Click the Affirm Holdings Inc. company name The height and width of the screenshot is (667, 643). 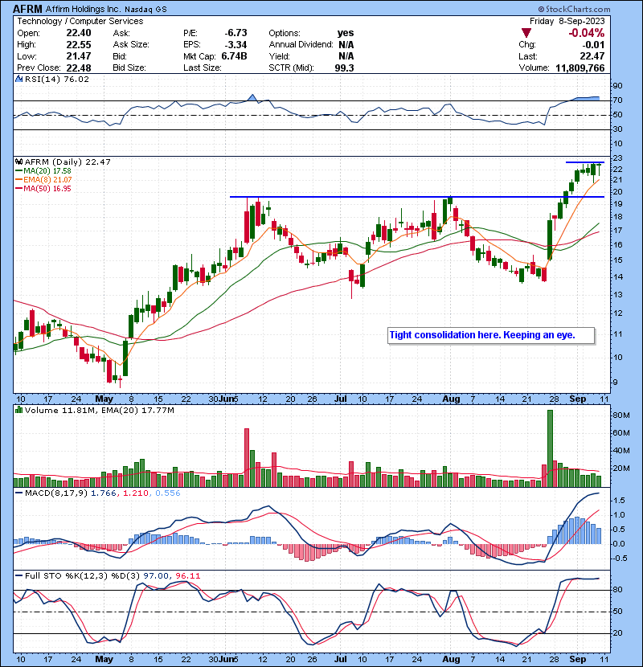click(83, 9)
